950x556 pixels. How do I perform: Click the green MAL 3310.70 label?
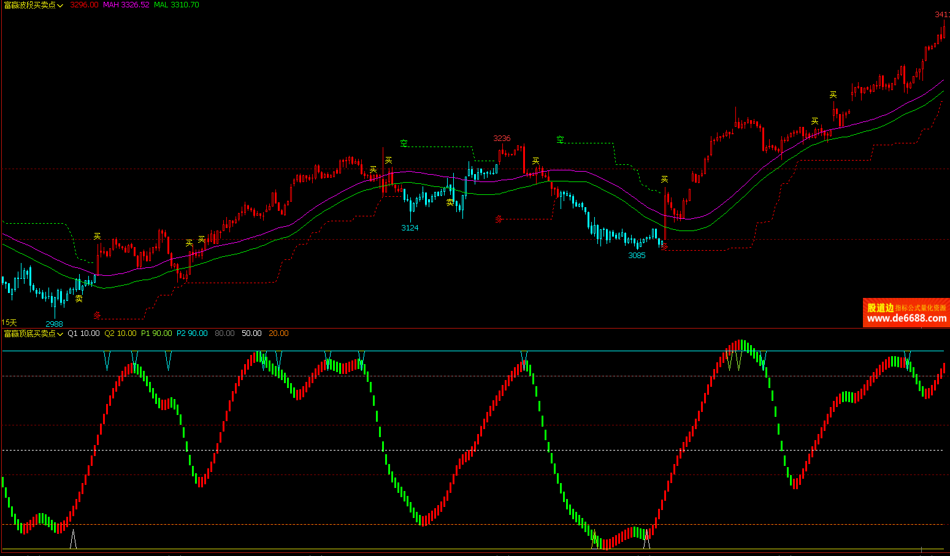click(x=176, y=5)
